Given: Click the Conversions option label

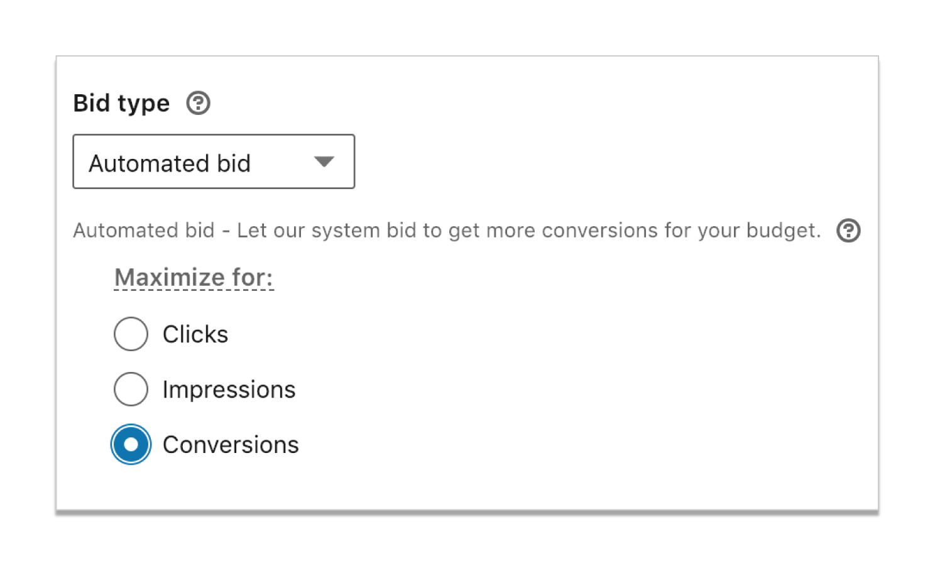Looking at the screenshot, I should (x=231, y=445).
